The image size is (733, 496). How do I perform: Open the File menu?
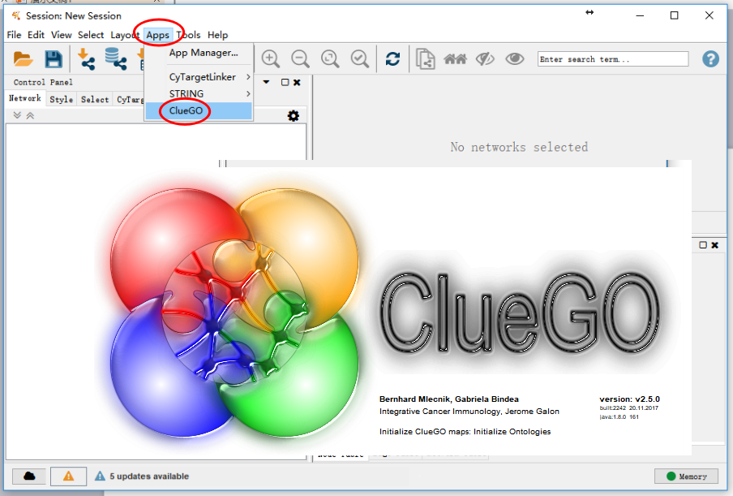pos(14,35)
